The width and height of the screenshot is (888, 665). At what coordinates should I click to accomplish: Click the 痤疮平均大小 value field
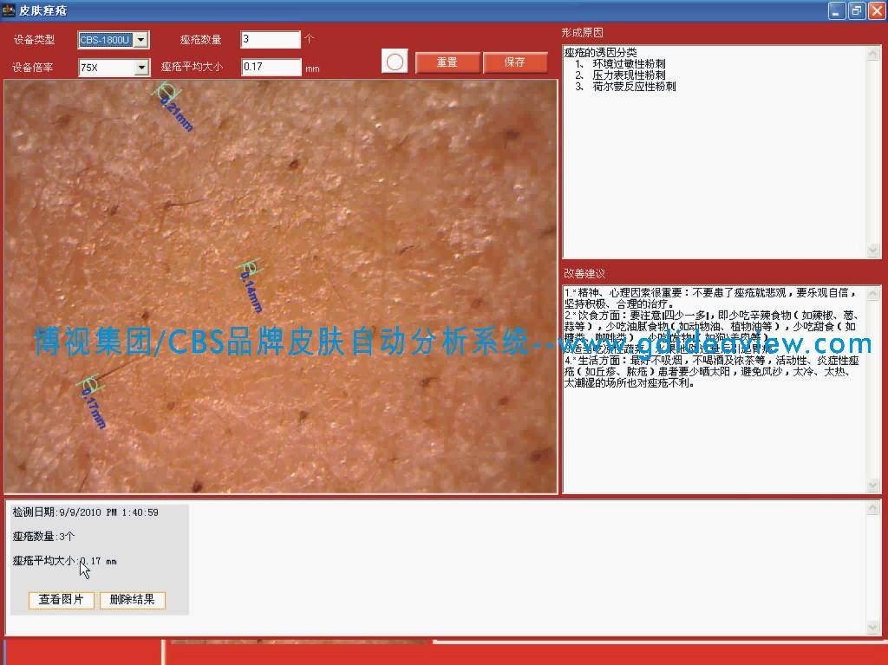point(271,68)
